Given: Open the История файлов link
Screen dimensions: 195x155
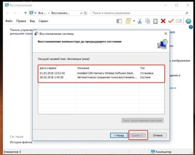Looking at the screenshot, I should pos(21,142).
